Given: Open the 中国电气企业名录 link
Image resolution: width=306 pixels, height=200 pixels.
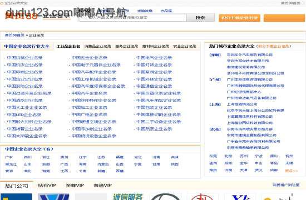Looking at the screenshot, I should pyautogui.click(x=154, y=58).
